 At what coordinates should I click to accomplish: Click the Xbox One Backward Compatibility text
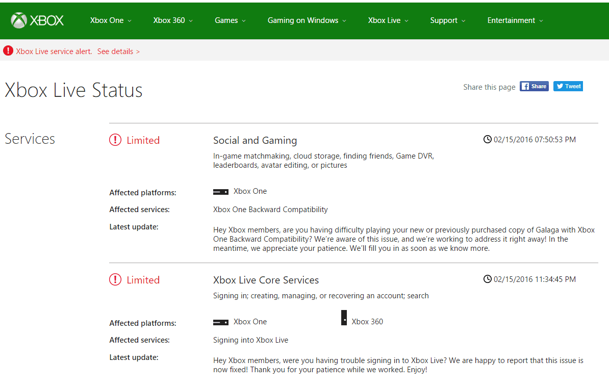click(x=270, y=210)
